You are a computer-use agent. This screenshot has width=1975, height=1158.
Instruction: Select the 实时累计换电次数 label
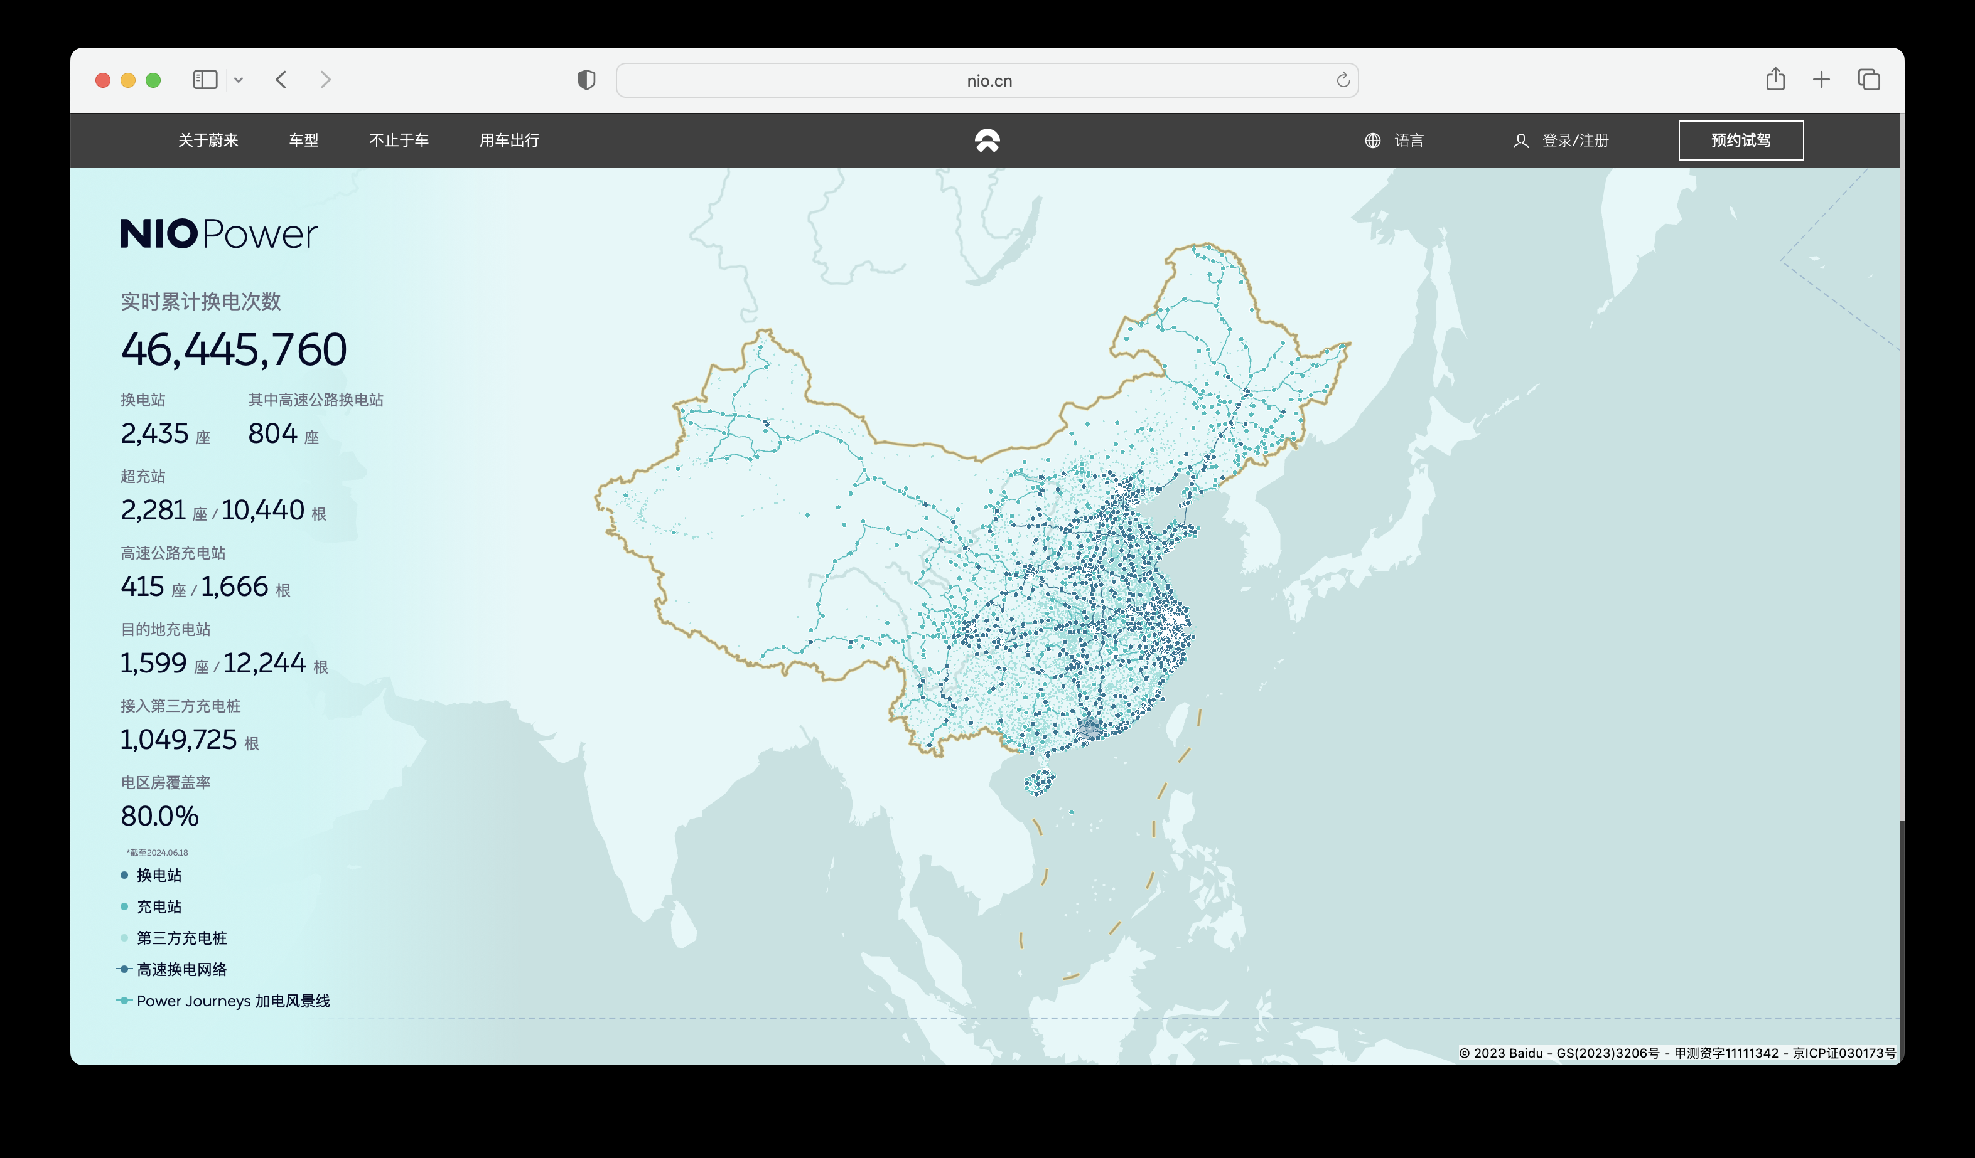[201, 302]
